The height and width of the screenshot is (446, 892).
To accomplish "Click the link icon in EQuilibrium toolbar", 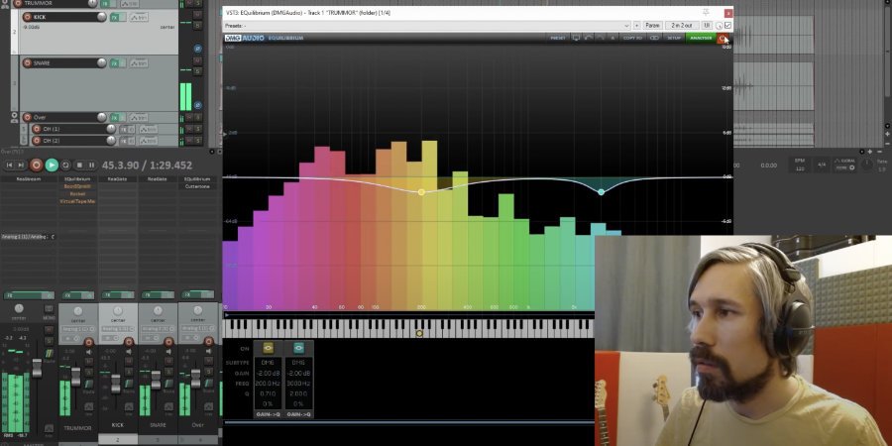I will [655, 38].
